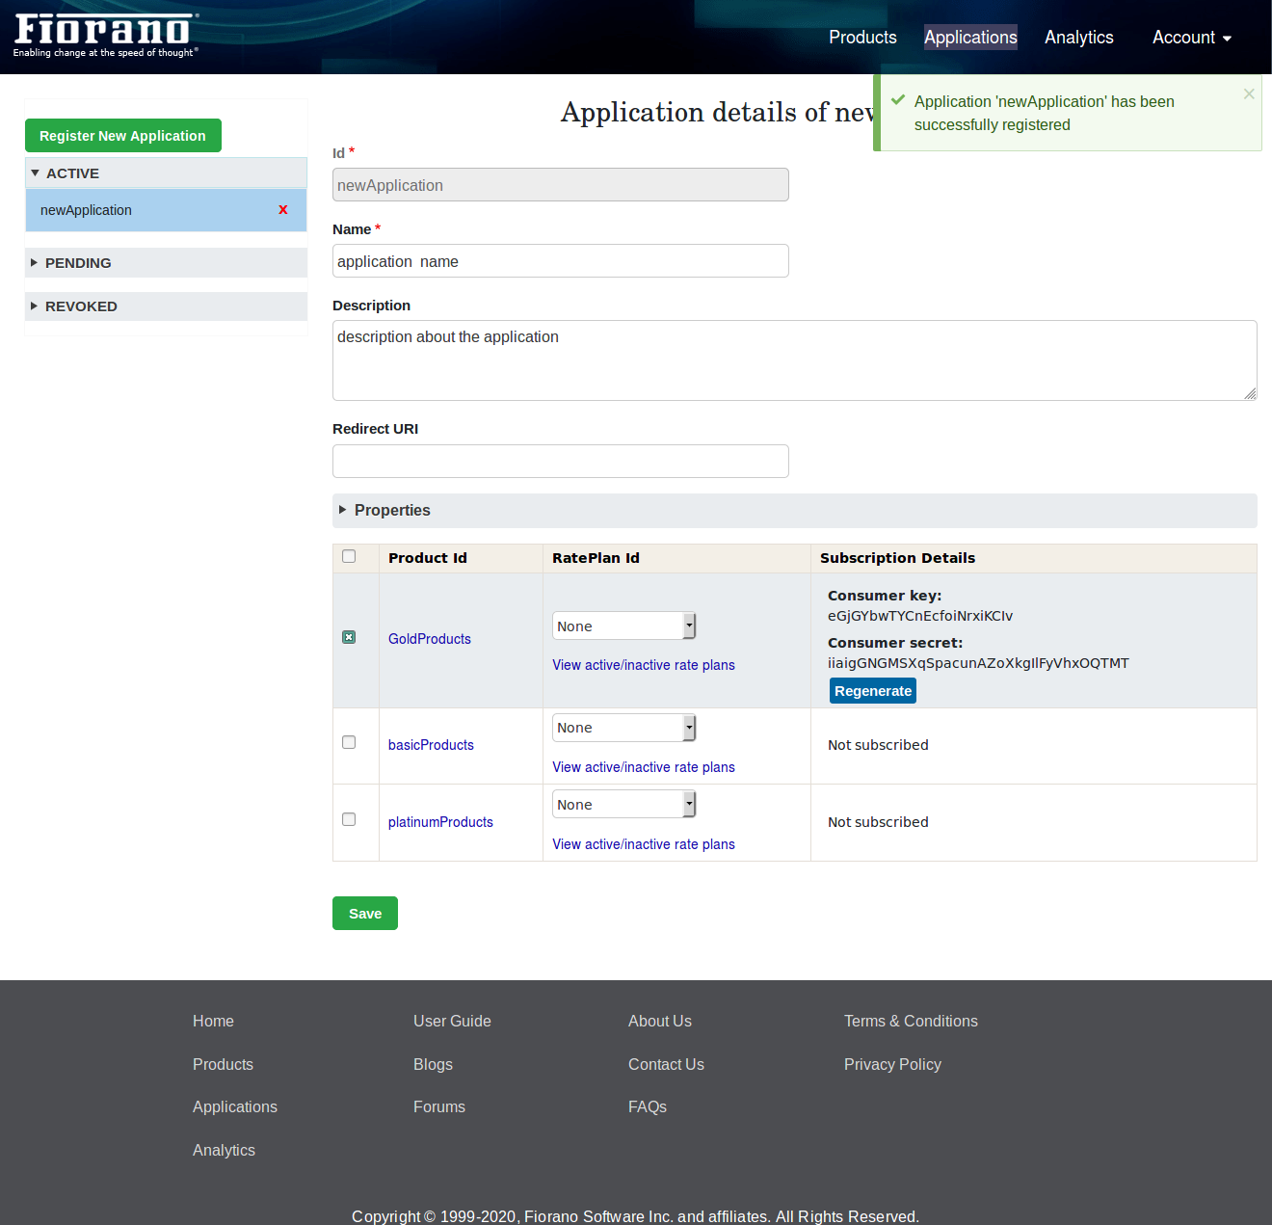Open the Account dropdown menu
This screenshot has width=1272, height=1225.
coord(1192,38)
